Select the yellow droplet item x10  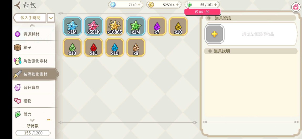[x=178, y=26]
